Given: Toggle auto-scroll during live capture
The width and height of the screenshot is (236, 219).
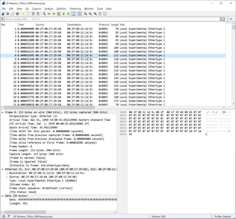Looking at the screenshot, I should pyautogui.click(x=73, y=14).
